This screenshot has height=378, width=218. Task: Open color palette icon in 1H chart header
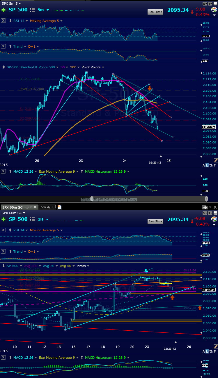pyautogui.click(x=214, y=219)
